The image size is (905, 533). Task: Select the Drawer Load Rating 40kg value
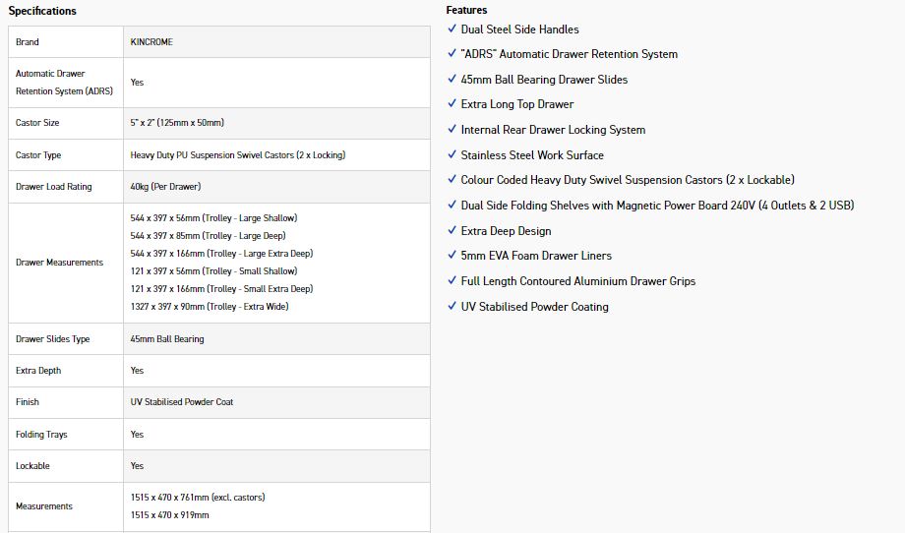pos(165,187)
